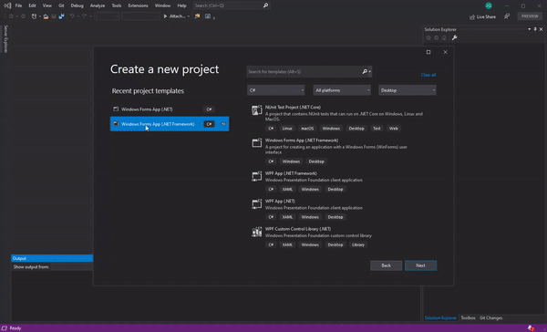This screenshot has width=547, height=332.
Task: Click the New Project toolbar icon
Action: 34,16
